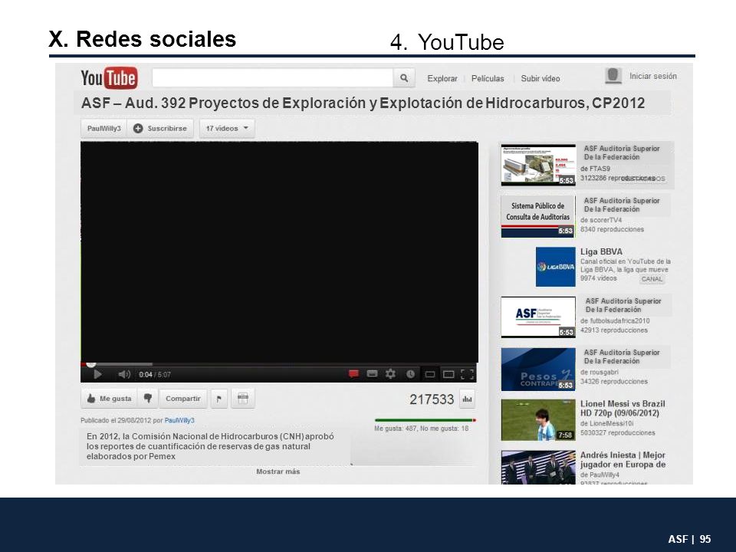
Task: Open player settings gear icon
Action: click(x=390, y=373)
